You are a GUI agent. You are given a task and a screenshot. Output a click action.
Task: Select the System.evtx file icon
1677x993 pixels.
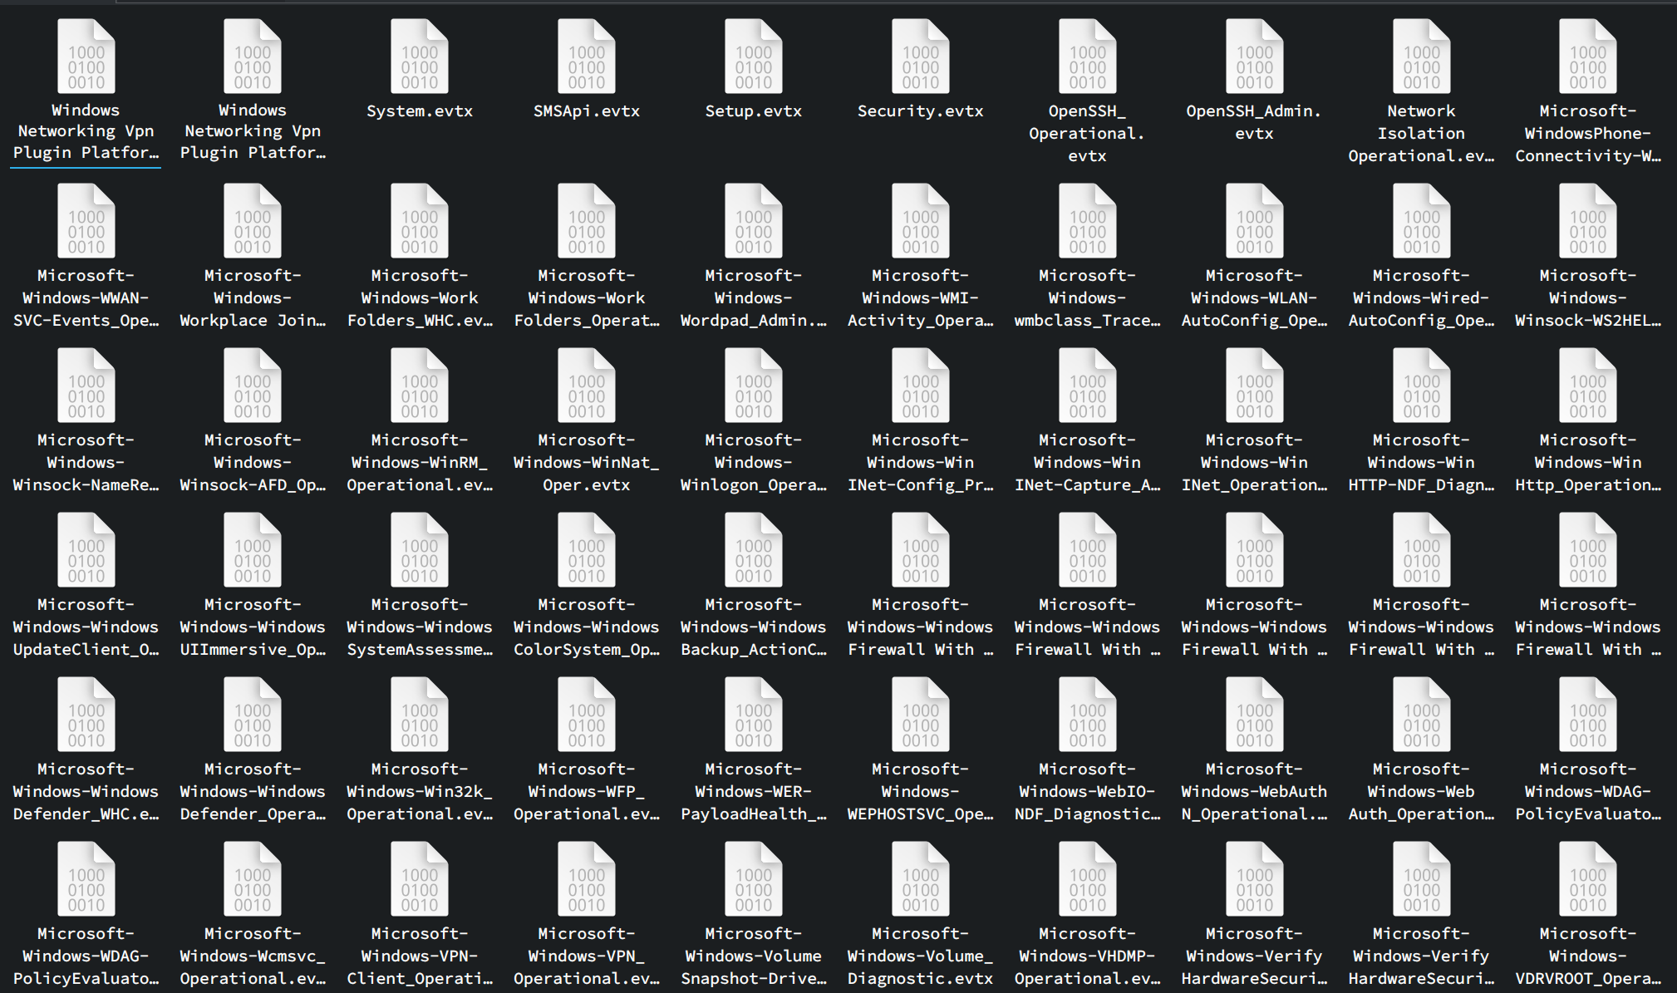[420, 57]
